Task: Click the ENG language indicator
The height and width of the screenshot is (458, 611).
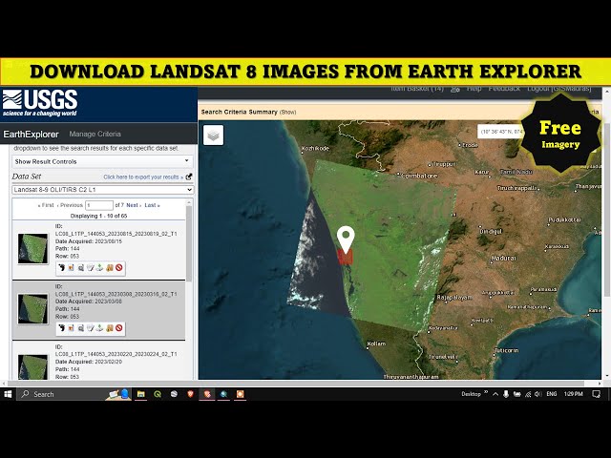Action: coord(552,394)
